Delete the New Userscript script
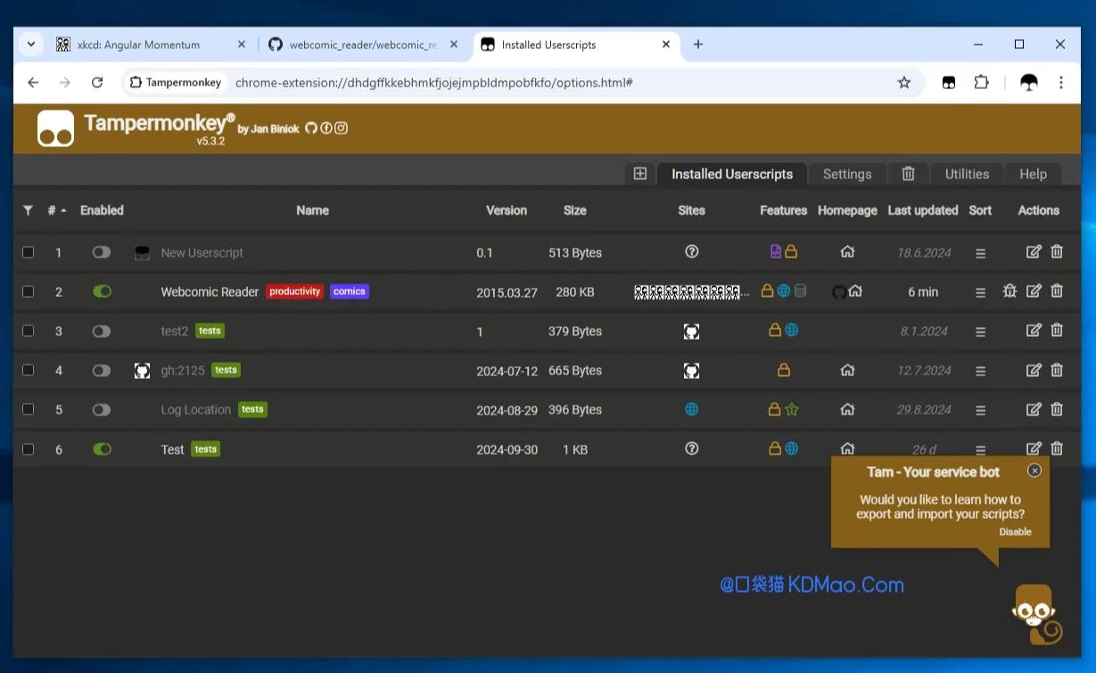The image size is (1096, 673). (x=1057, y=252)
